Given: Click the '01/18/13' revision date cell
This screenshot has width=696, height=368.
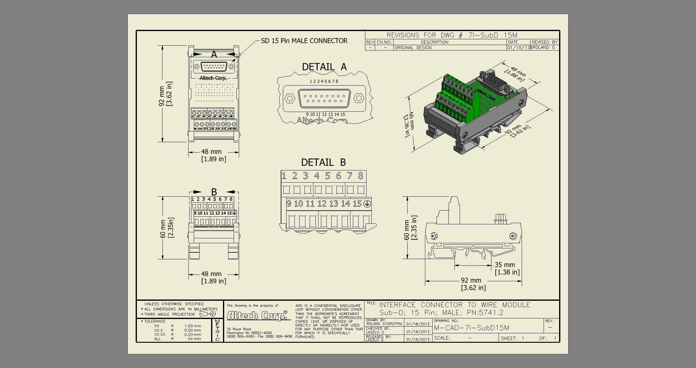Looking at the screenshot, I should [x=519, y=47].
